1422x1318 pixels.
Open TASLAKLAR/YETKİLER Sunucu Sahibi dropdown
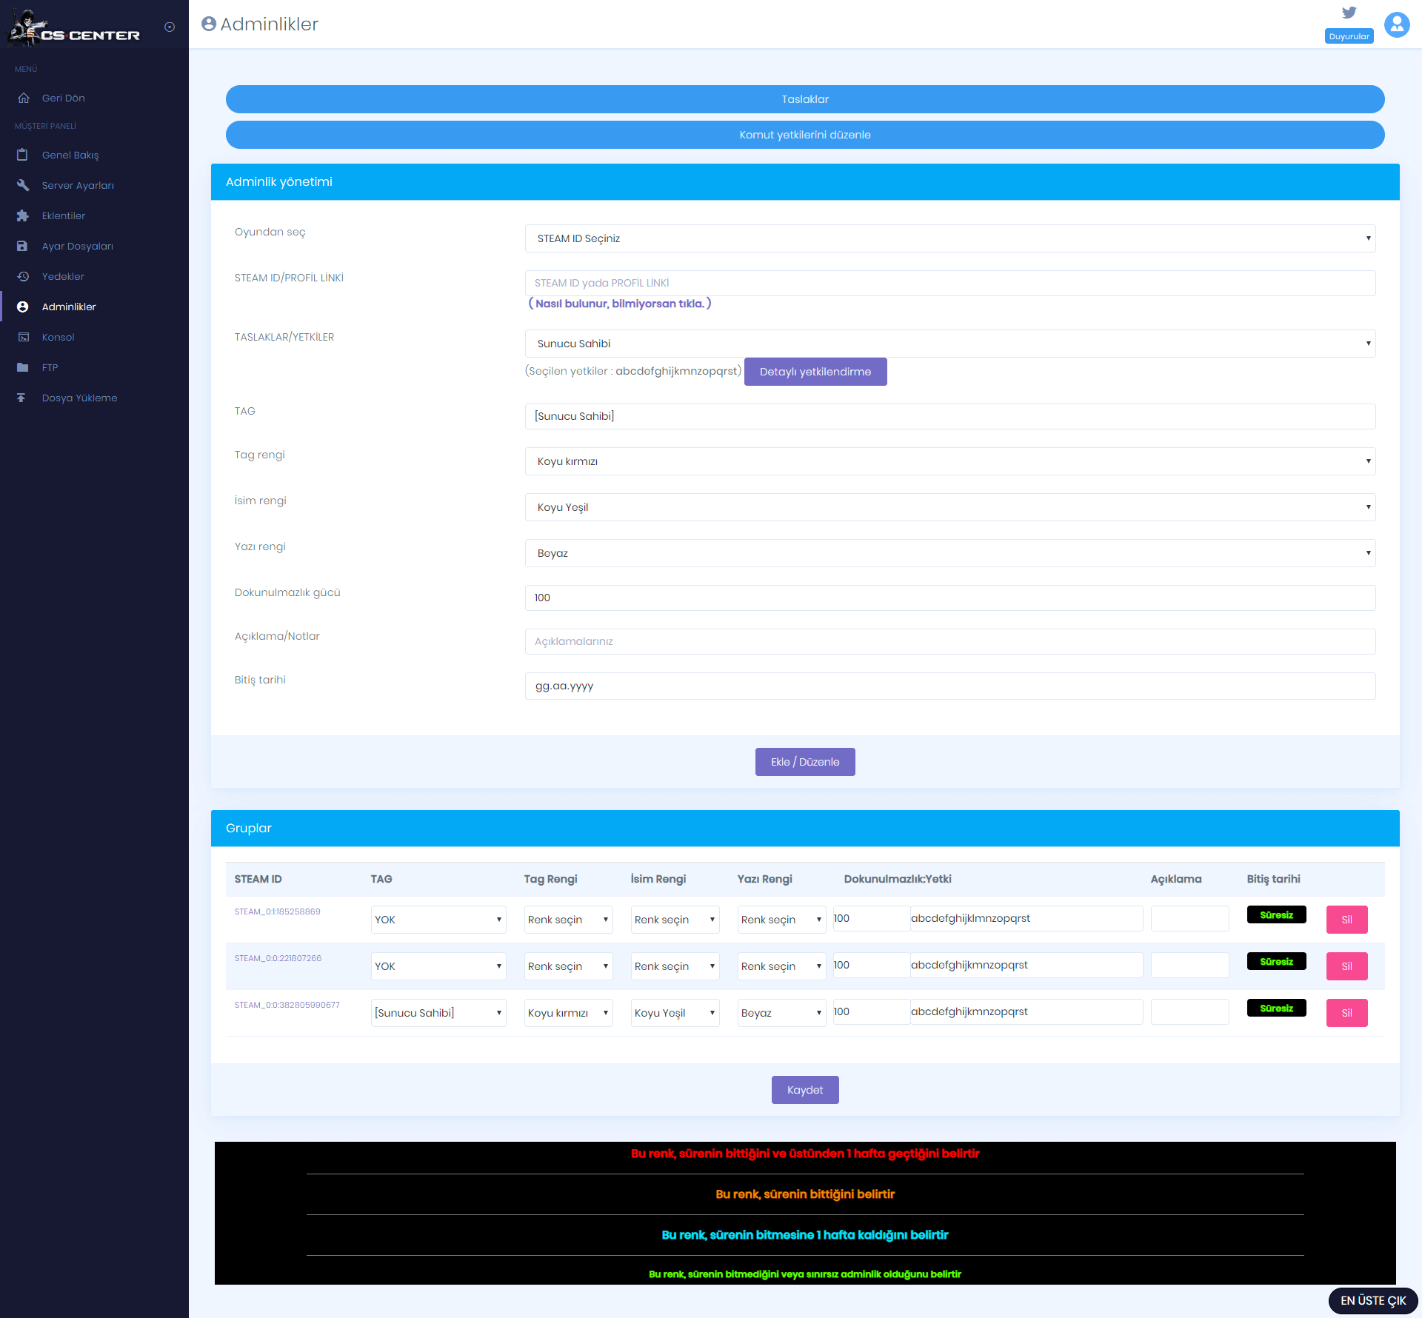[x=950, y=344]
